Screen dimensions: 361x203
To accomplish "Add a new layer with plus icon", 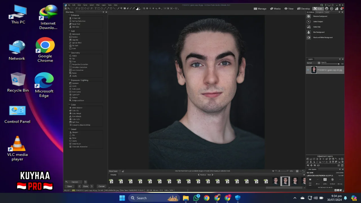I will [311, 166].
